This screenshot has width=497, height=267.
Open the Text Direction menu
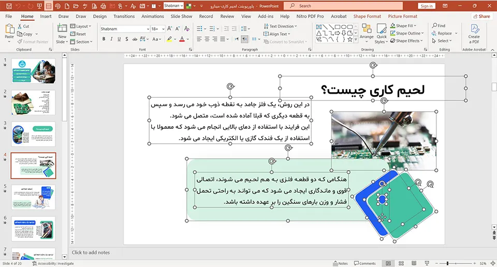pyautogui.click(x=281, y=26)
